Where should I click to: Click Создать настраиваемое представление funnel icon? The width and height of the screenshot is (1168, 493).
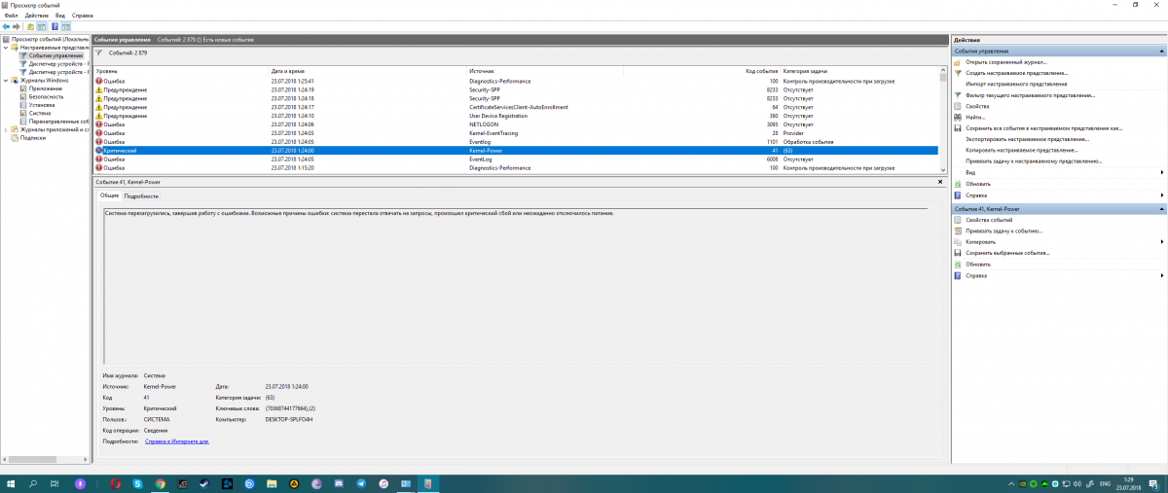tap(958, 73)
